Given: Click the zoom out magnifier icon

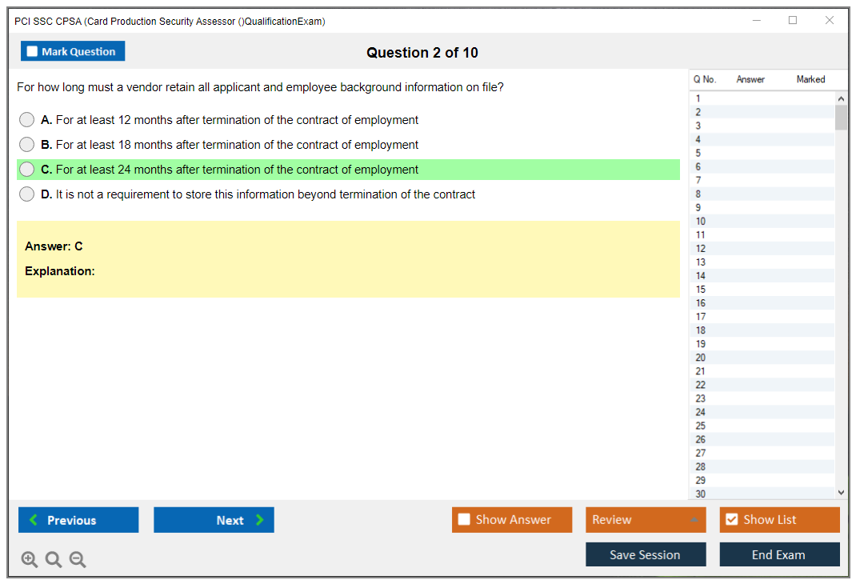Looking at the screenshot, I should coord(78,560).
